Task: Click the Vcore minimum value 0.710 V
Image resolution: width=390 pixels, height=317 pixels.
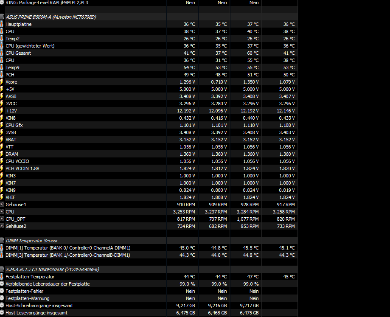Action: pos(219,82)
